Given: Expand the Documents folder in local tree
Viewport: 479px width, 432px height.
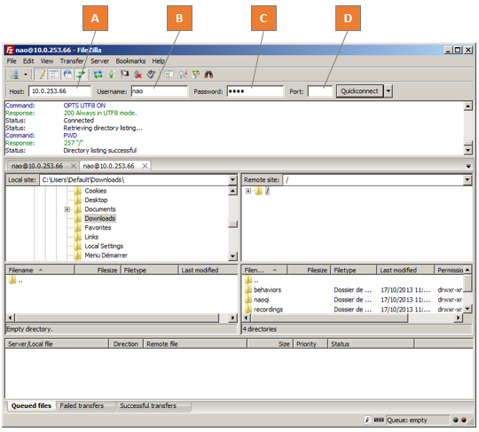Looking at the screenshot, I should pyautogui.click(x=67, y=209).
